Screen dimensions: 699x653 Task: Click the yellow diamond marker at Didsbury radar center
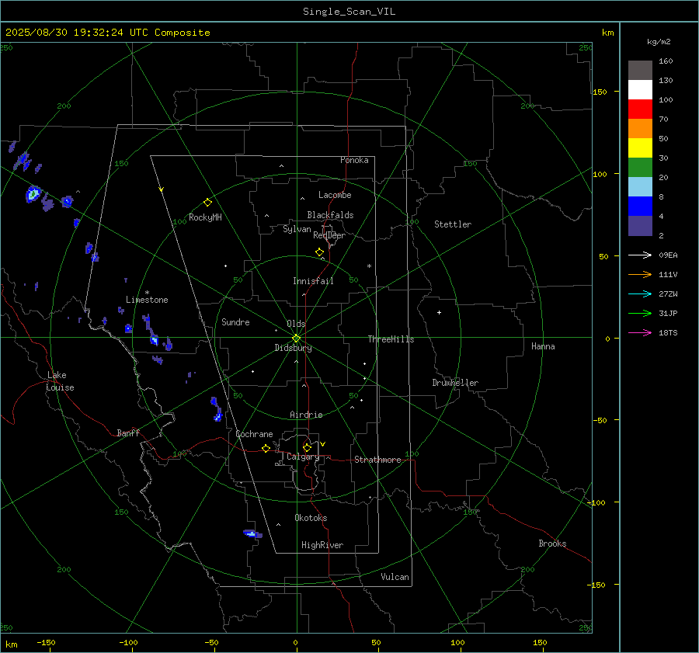297,338
